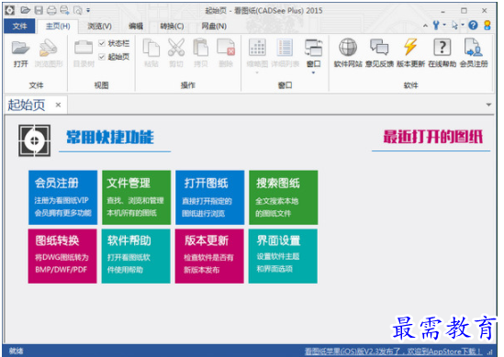Click the 文件管理 green tile
The height and width of the screenshot is (357, 504).
136,197
